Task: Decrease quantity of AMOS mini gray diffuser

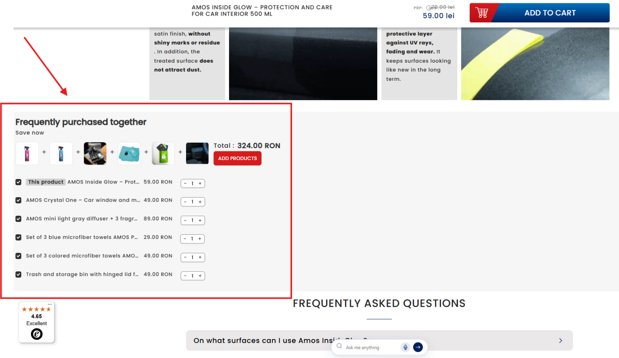Action: pyautogui.click(x=185, y=221)
